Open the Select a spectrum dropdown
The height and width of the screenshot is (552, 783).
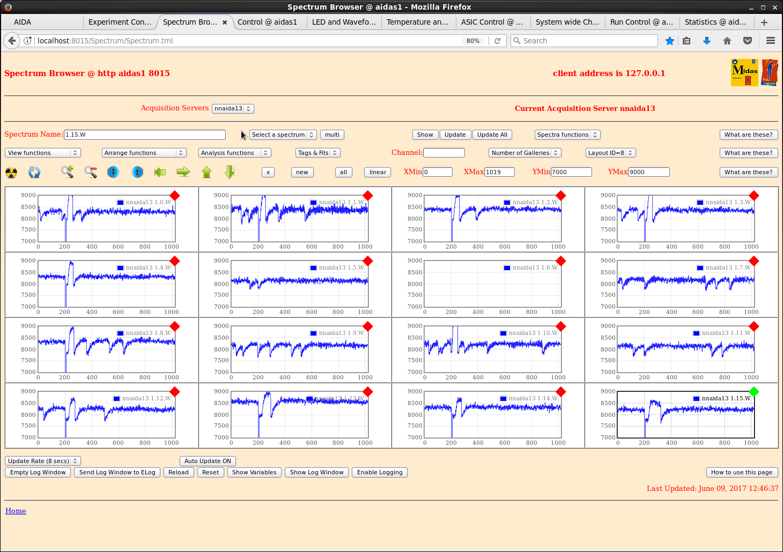[x=283, y=135]
